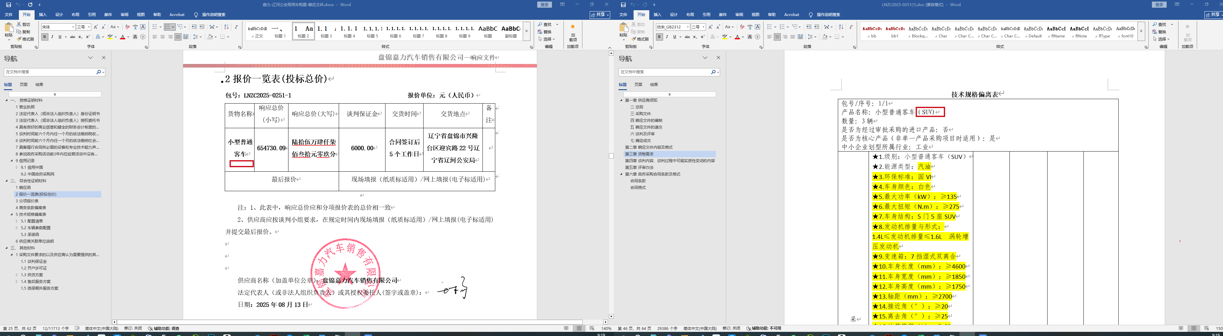This screenshot has width=1223, height=336.
Task: Increase indent in the right Word window
Action: coord(817,27)
